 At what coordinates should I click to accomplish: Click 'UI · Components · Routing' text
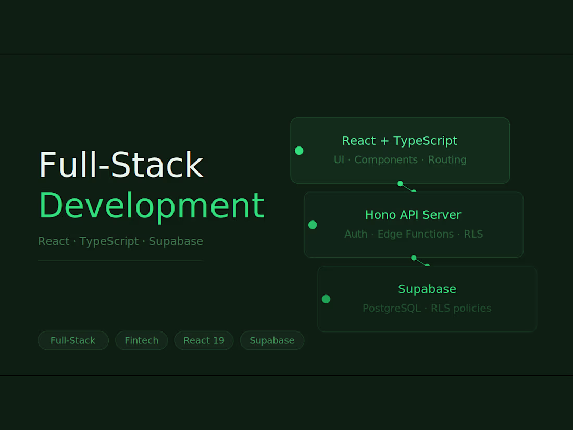(x=400, y=160)
